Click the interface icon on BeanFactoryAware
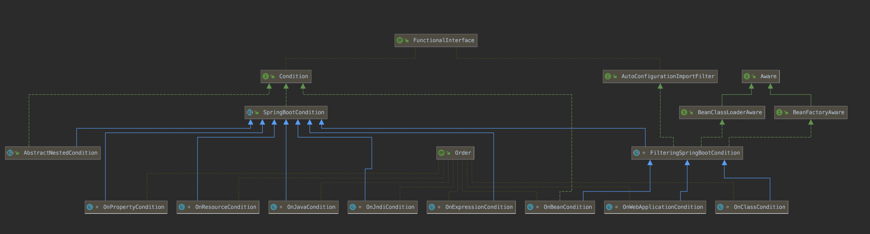The image size is (870, 234). click(x=779, y=113)
